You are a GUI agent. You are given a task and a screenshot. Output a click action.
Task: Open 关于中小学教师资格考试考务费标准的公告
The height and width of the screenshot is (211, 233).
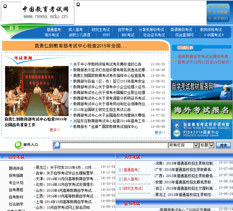(107, 64)
